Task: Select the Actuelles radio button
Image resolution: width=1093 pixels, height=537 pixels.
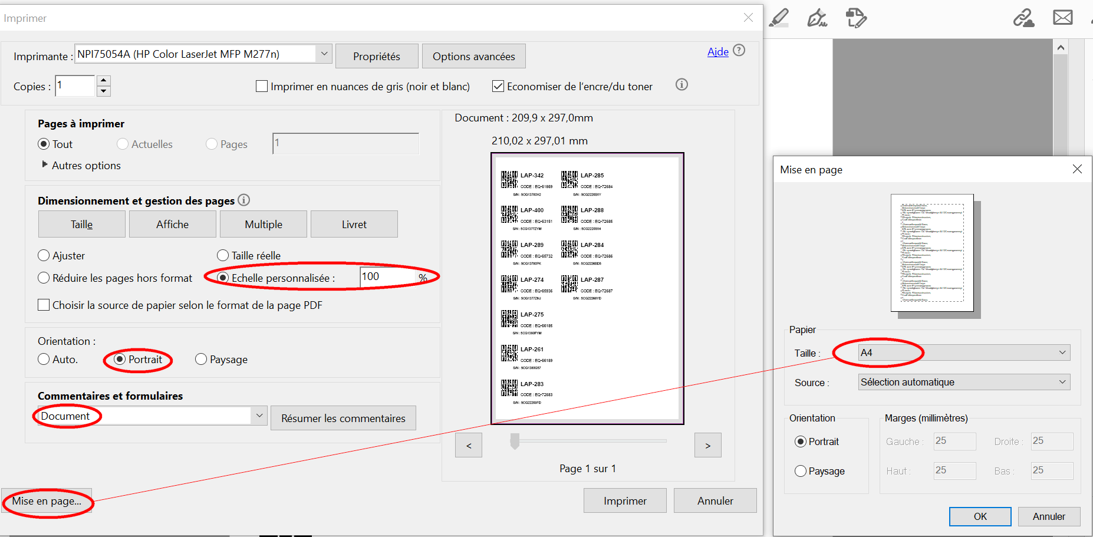Action: pos(123,144)
